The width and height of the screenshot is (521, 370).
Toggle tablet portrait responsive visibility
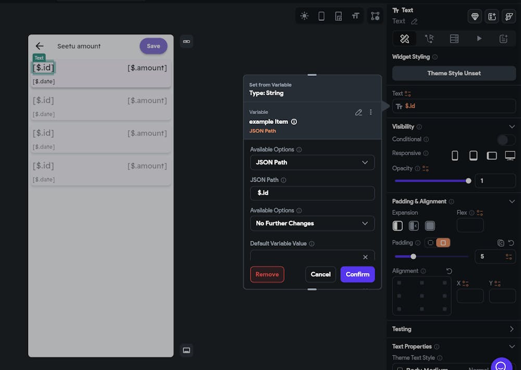pyautogui.click(x=473, y=155)
